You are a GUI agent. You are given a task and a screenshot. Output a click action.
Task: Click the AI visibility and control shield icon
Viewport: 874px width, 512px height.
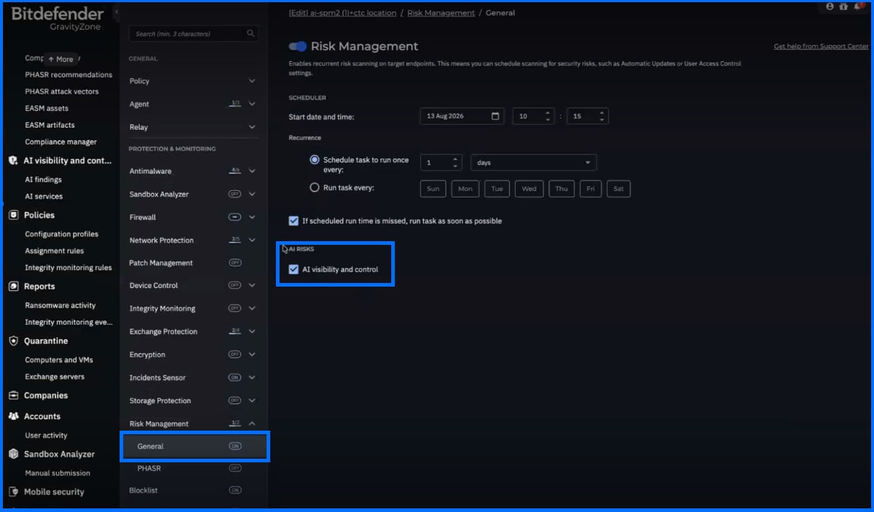click(13, 161)
